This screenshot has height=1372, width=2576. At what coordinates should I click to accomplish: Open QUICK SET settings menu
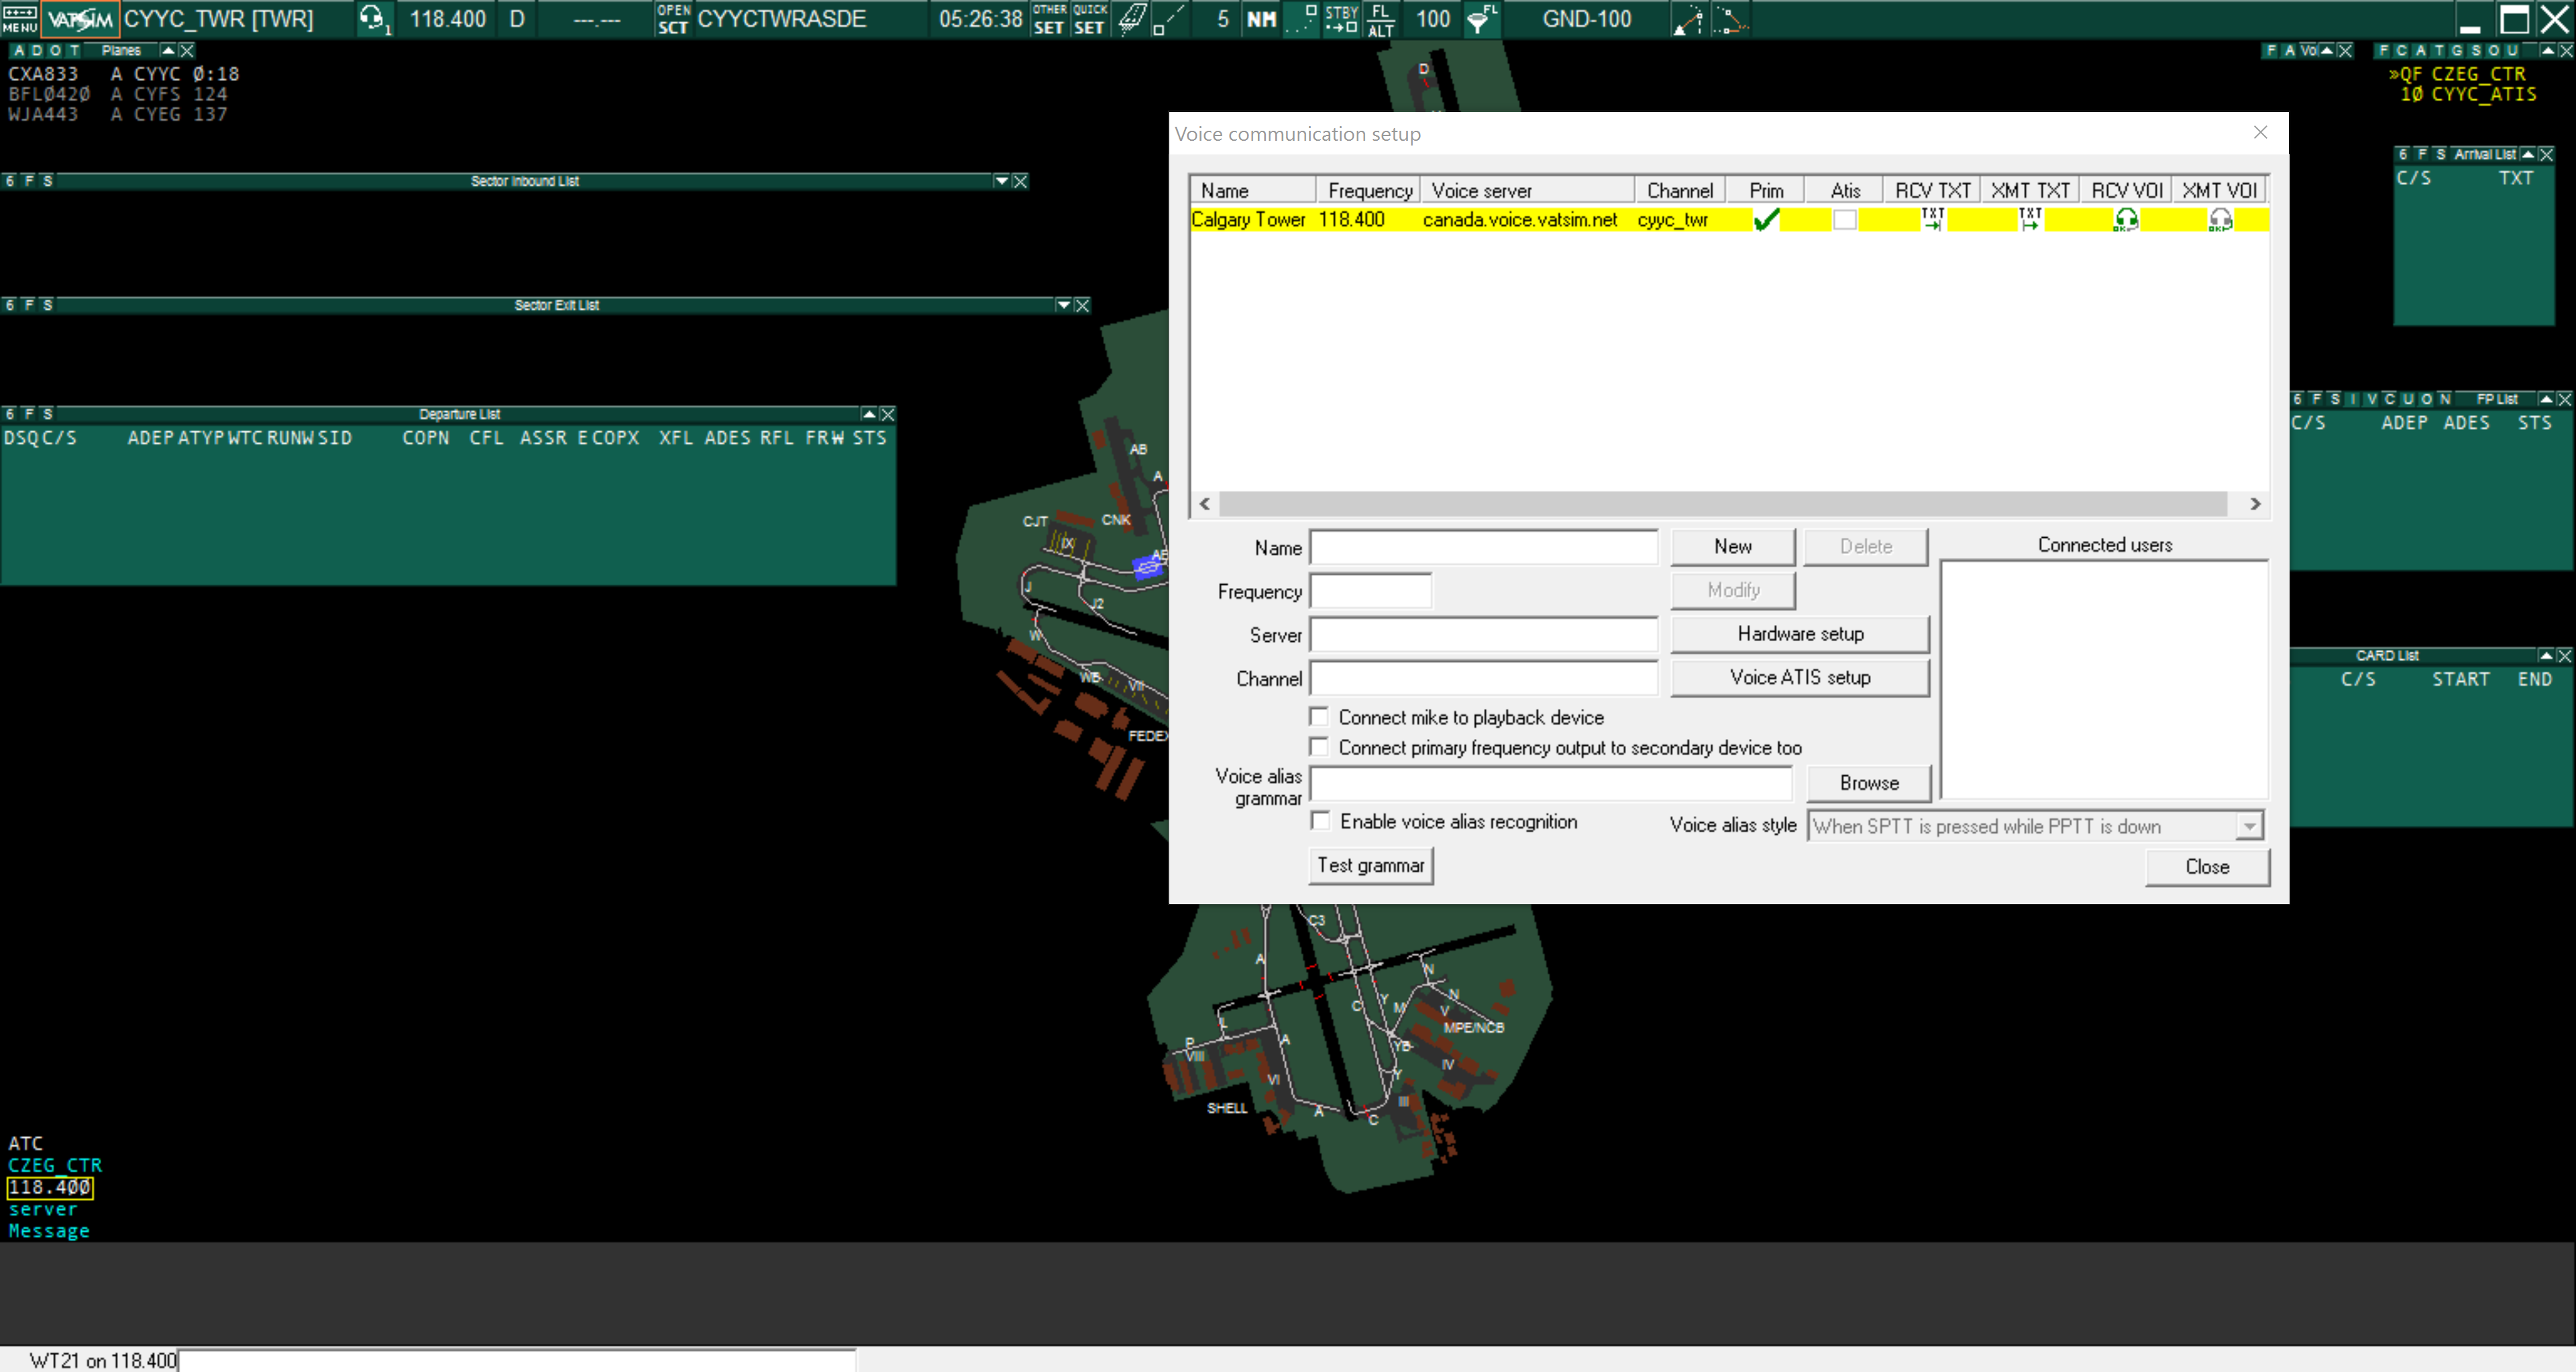coord(1089,18)
